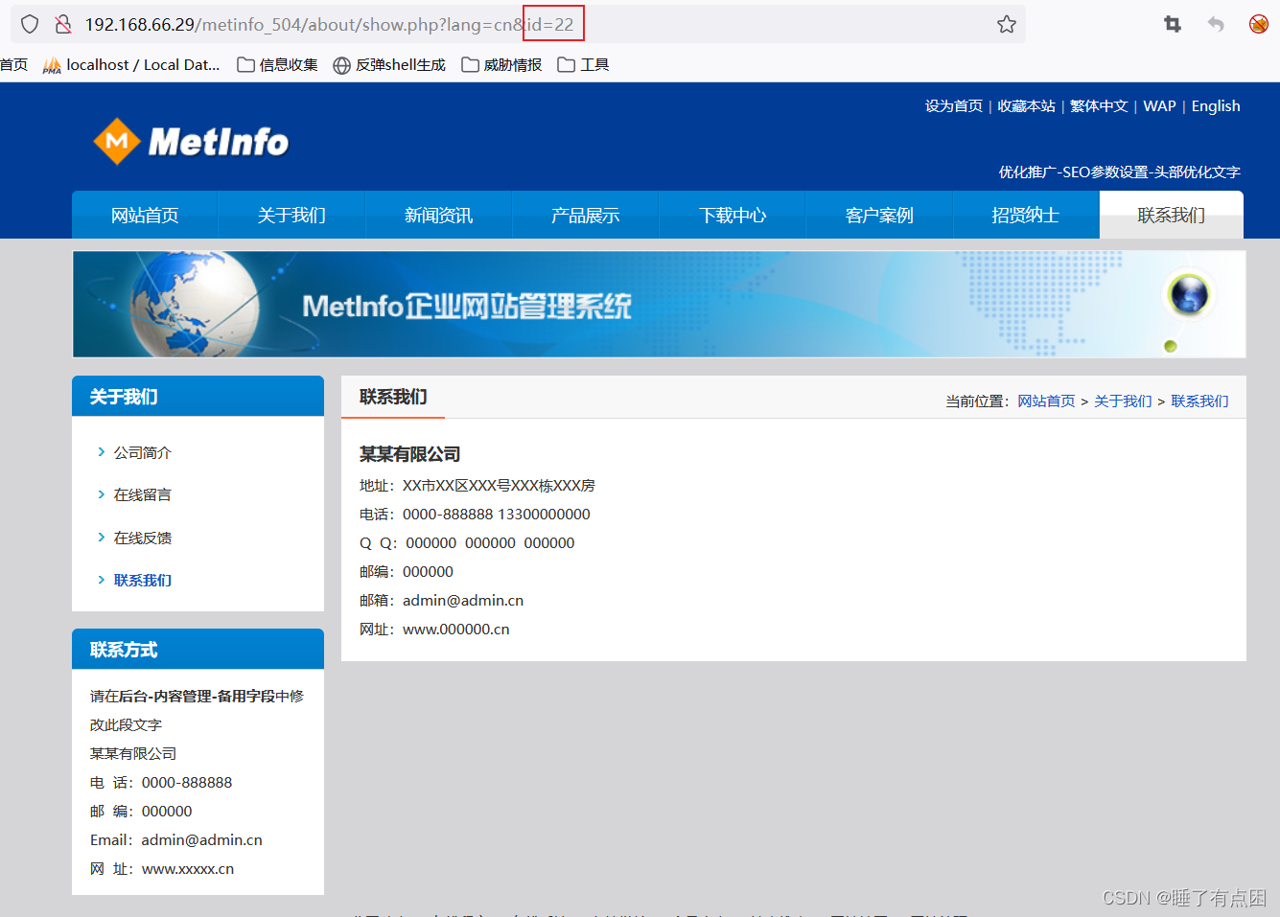Click the admin@admin.cn email link
This screenshot has height=917, width=1280.
(462, 600)
